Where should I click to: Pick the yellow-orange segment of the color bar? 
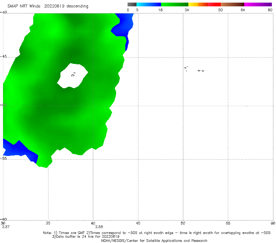pyautogui.click(x=198, y=4)
